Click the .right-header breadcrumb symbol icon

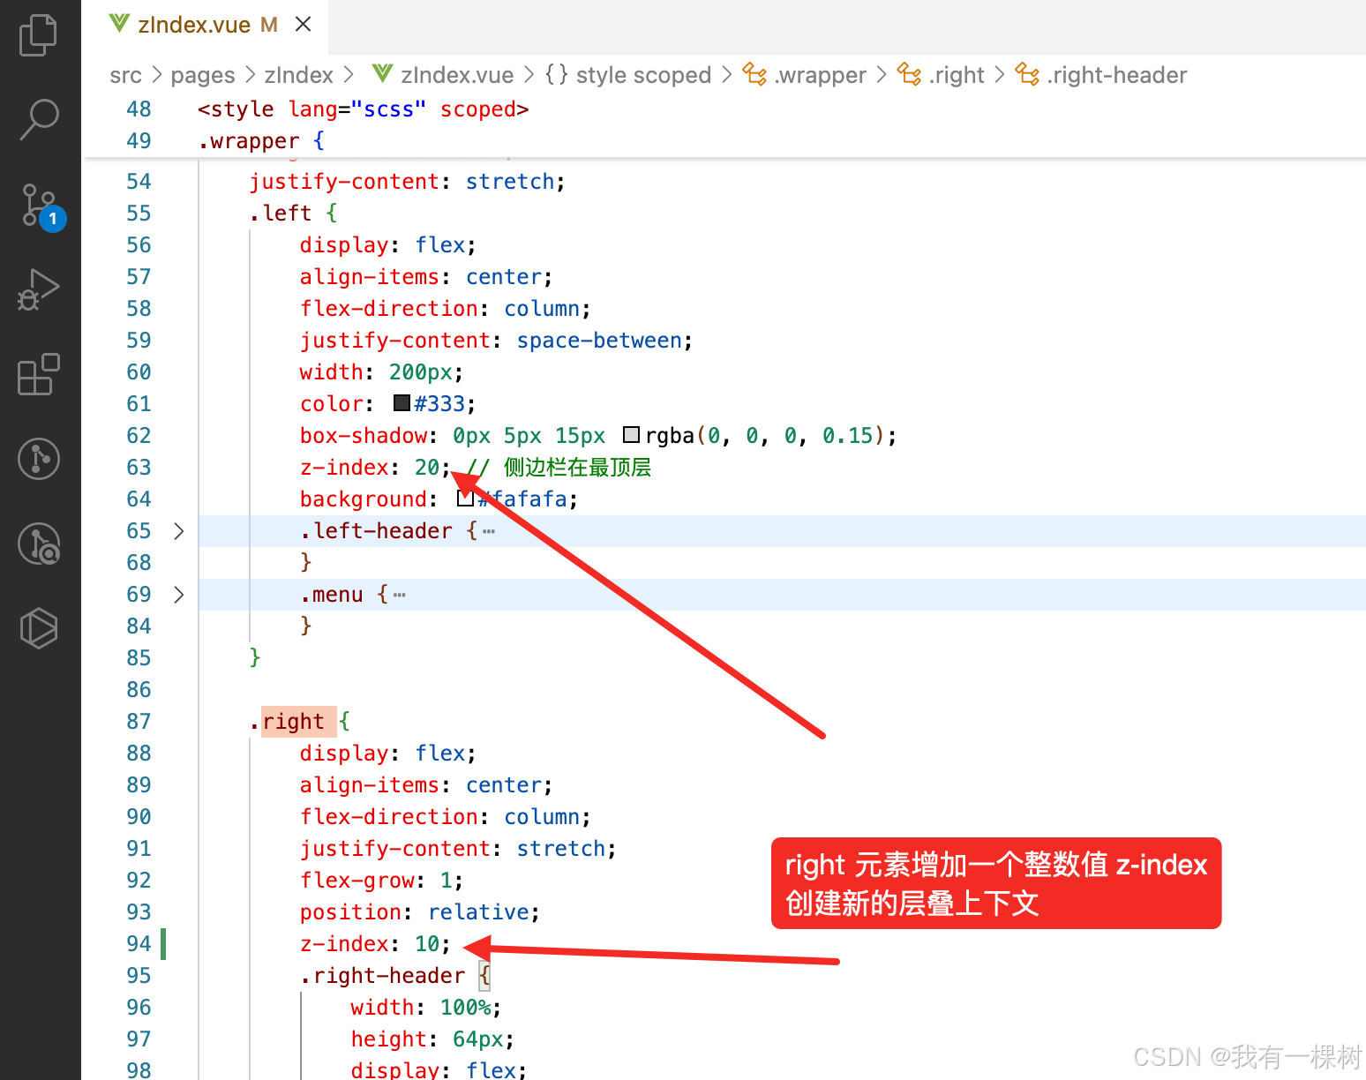point(1027,74)
